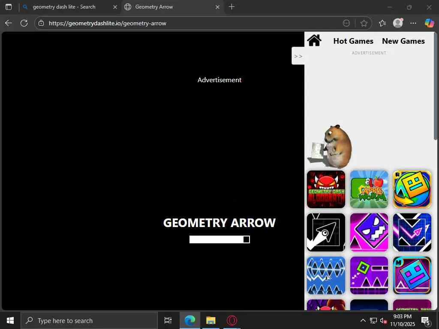
Task: Open Settings and more menu
Action: click(x=413, y=23)
